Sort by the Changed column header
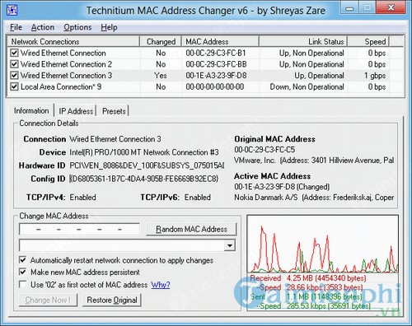The width and height of the screenshot is (412, 326). (161, 41)
